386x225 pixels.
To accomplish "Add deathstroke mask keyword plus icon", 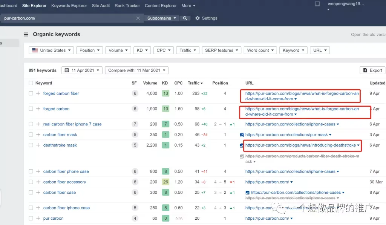I will (x=38, y=145).
